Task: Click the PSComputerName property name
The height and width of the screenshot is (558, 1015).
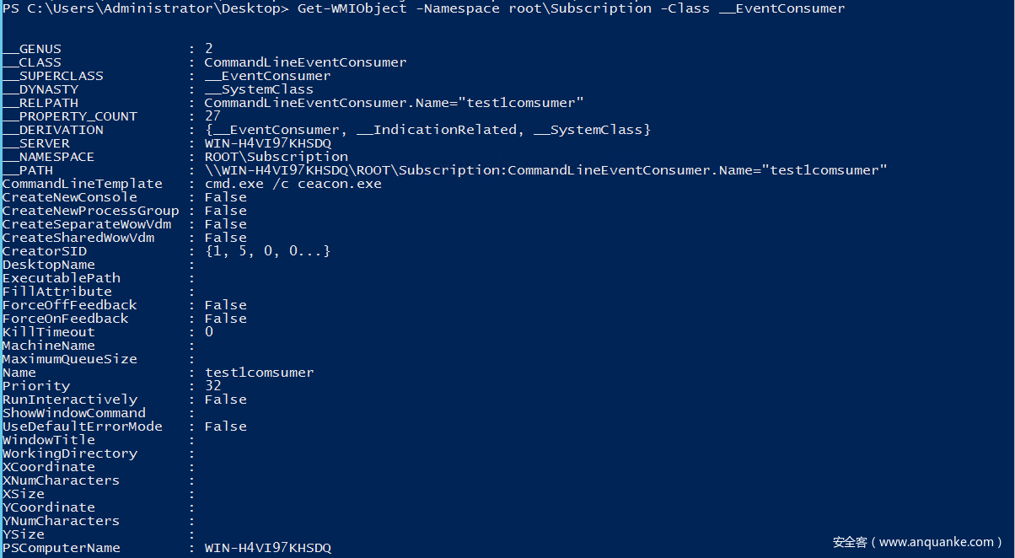Action: [x=61, y=548]
